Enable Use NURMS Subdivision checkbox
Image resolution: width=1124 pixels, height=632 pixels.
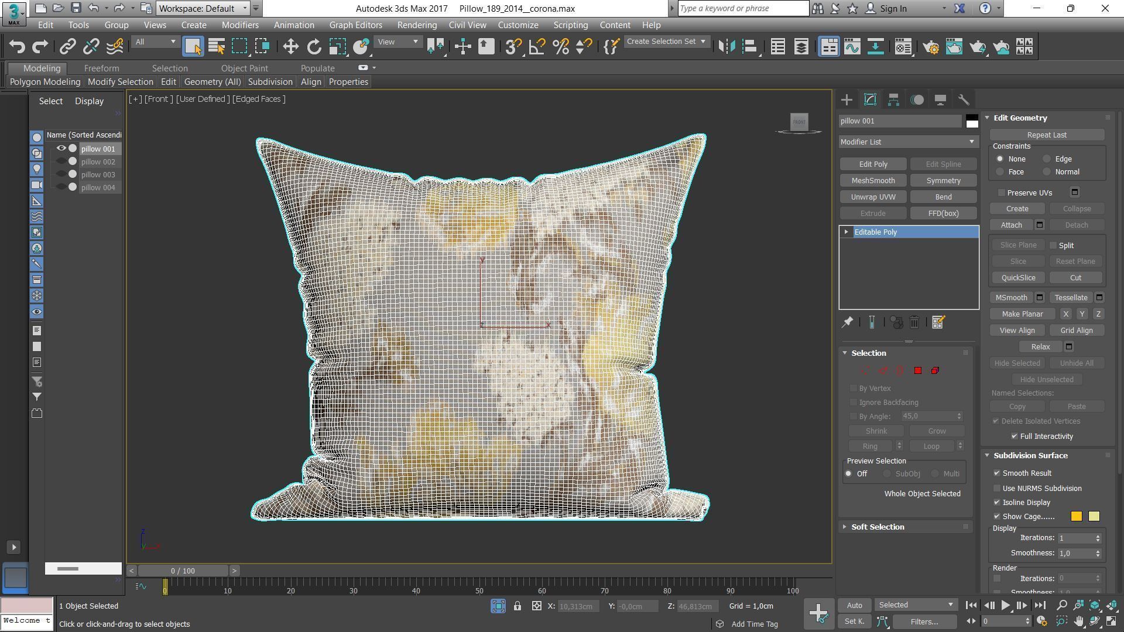997,489
